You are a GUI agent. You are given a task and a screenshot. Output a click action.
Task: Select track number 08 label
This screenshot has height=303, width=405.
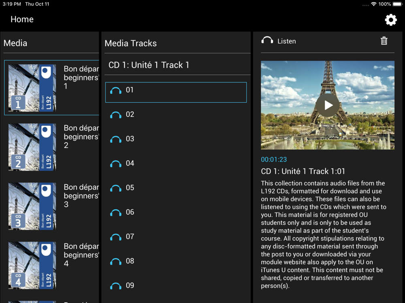[130, 261]
